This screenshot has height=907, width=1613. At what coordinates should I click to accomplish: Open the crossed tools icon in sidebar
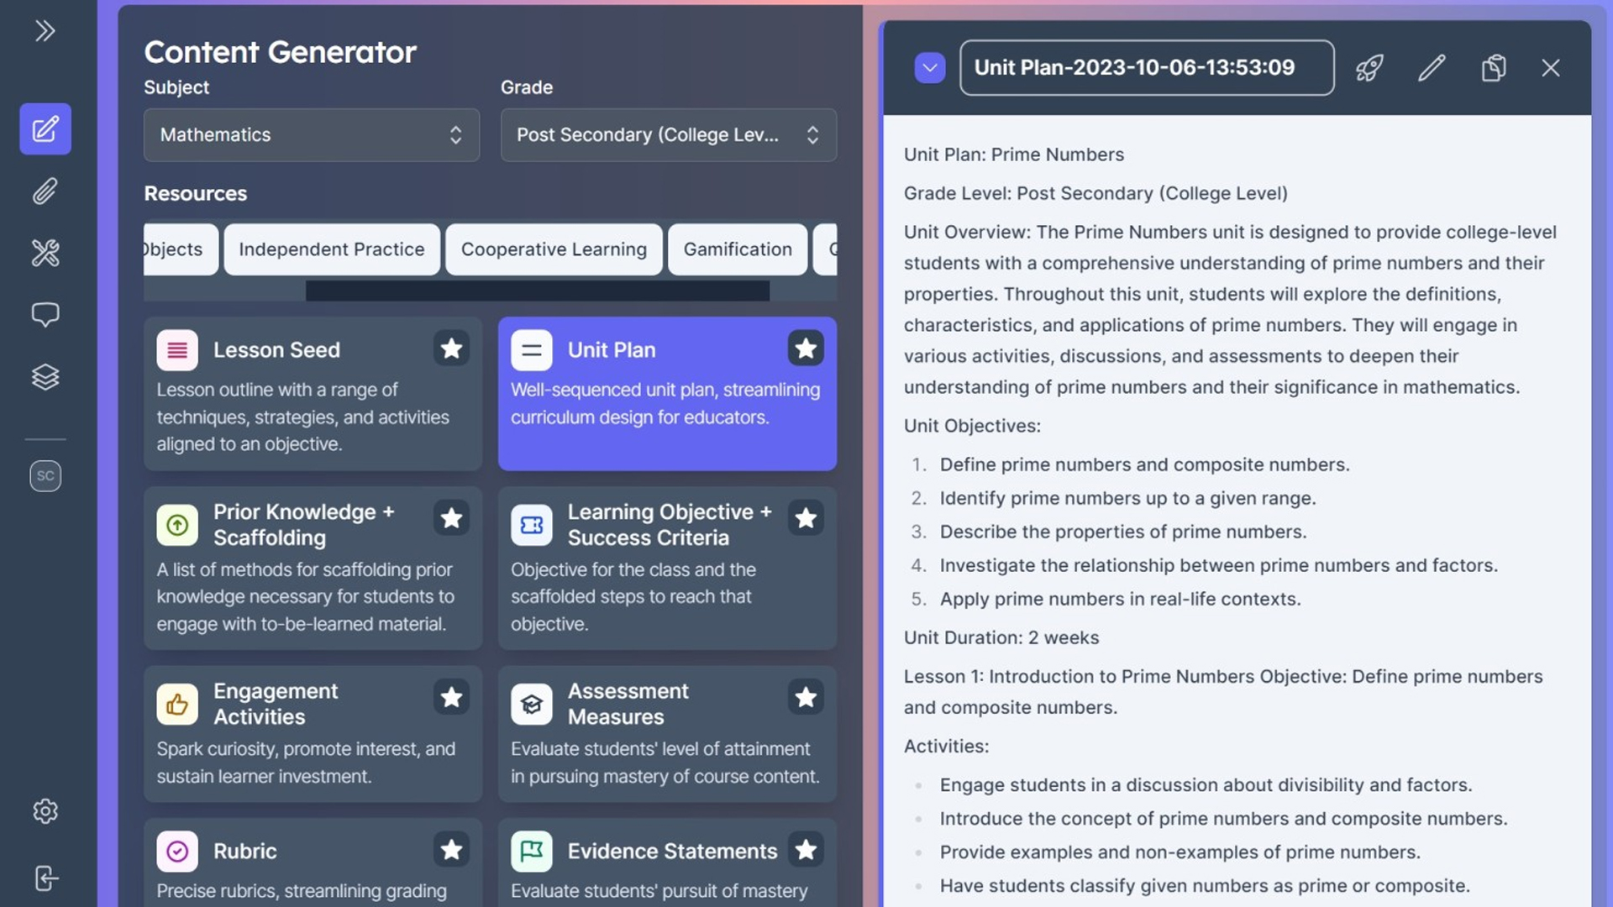[45, 253]
